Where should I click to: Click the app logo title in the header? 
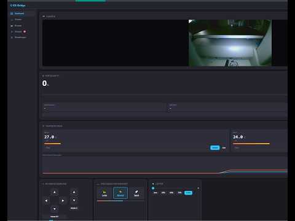[18, 6]
